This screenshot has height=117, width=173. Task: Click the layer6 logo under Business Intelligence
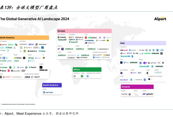click(36, 77)
